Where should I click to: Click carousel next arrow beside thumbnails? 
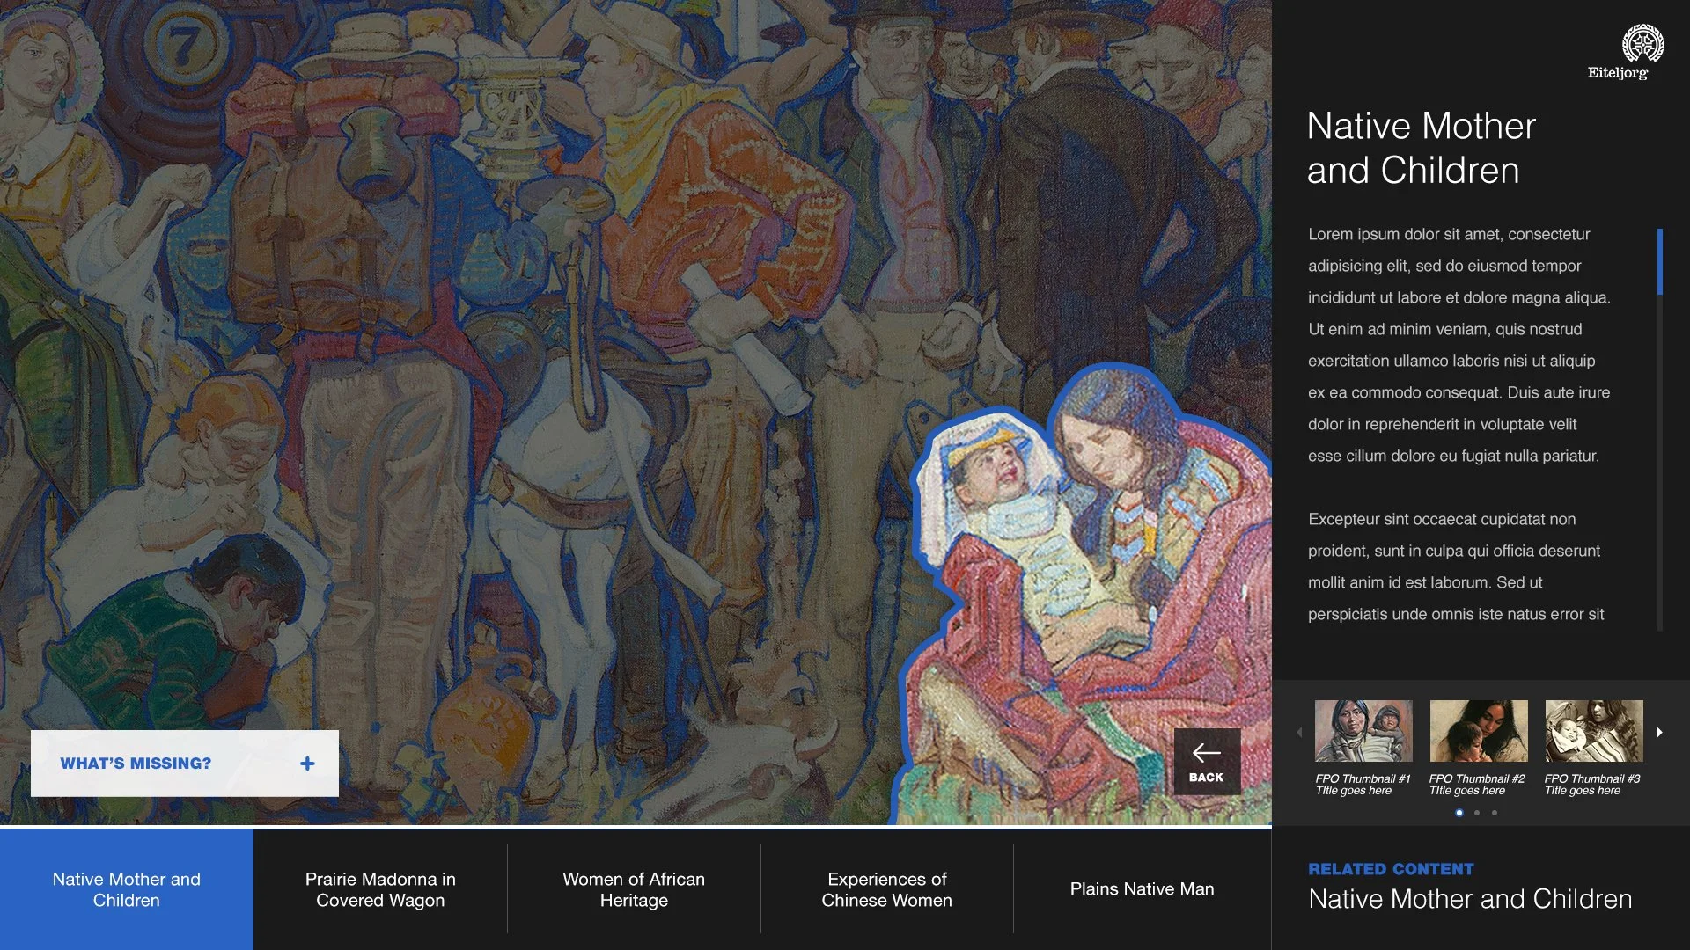tap(1659, 732)
